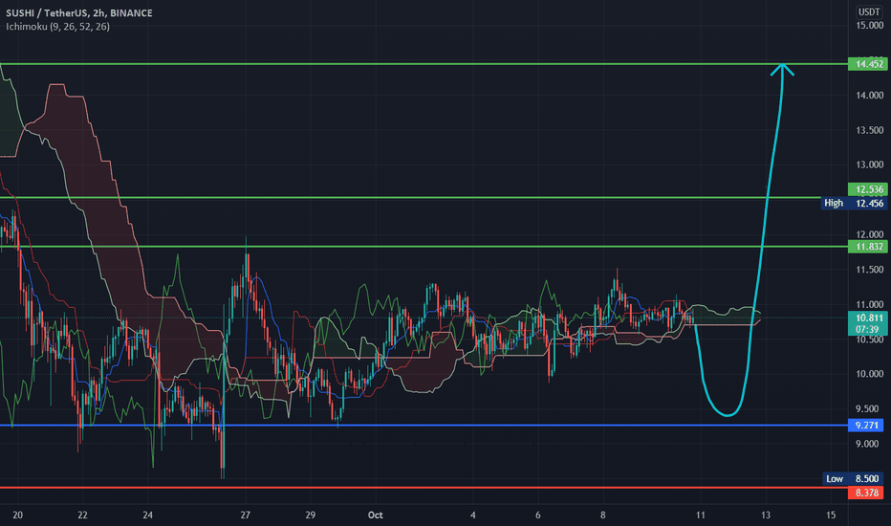Click the 10.000 price axis value
Screen dimensions: 891x526
coord(869,374)
